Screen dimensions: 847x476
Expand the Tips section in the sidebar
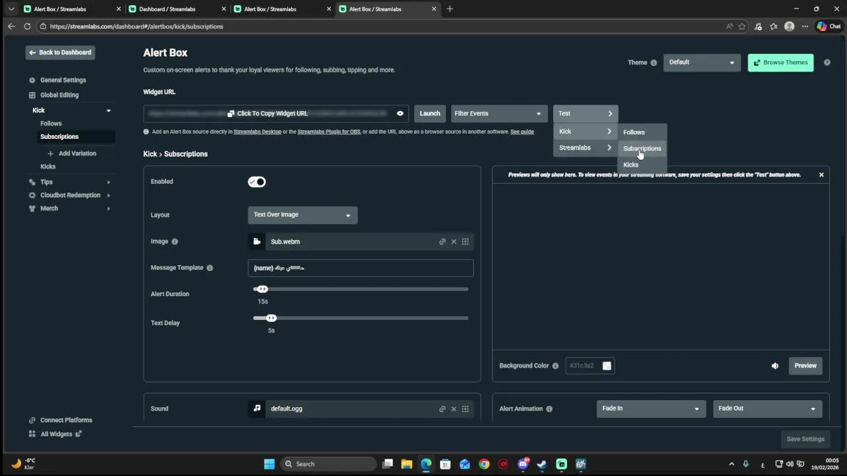pos(109,182)
